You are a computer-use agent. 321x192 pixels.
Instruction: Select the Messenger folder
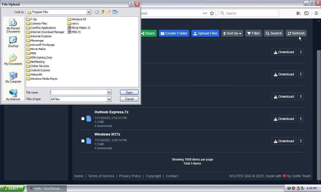35,40
